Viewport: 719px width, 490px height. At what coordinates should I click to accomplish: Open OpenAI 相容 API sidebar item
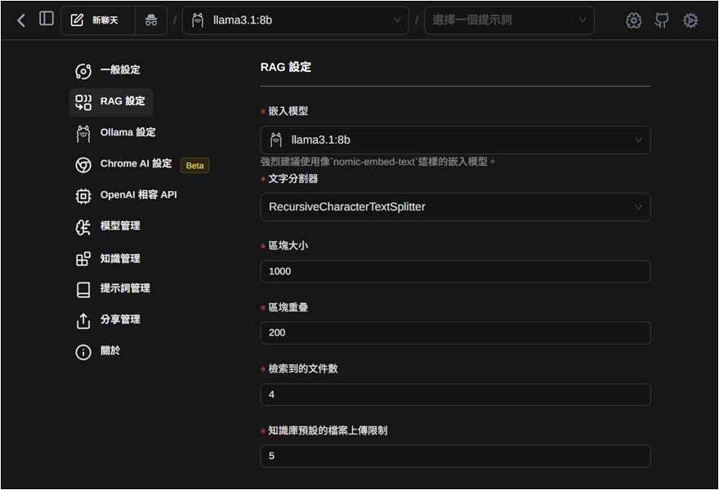pos(126,195)
